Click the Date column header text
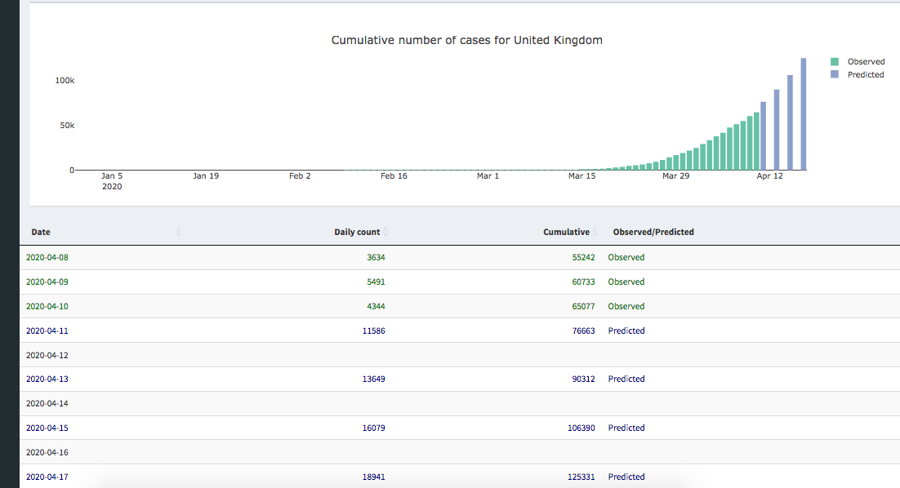This screenshot has width=900, height=488. click(41, 233)
